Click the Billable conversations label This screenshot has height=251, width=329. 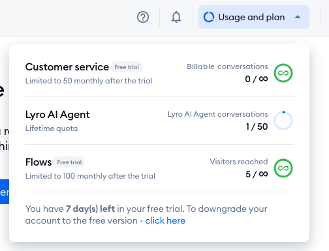click(x=227, y=66)
